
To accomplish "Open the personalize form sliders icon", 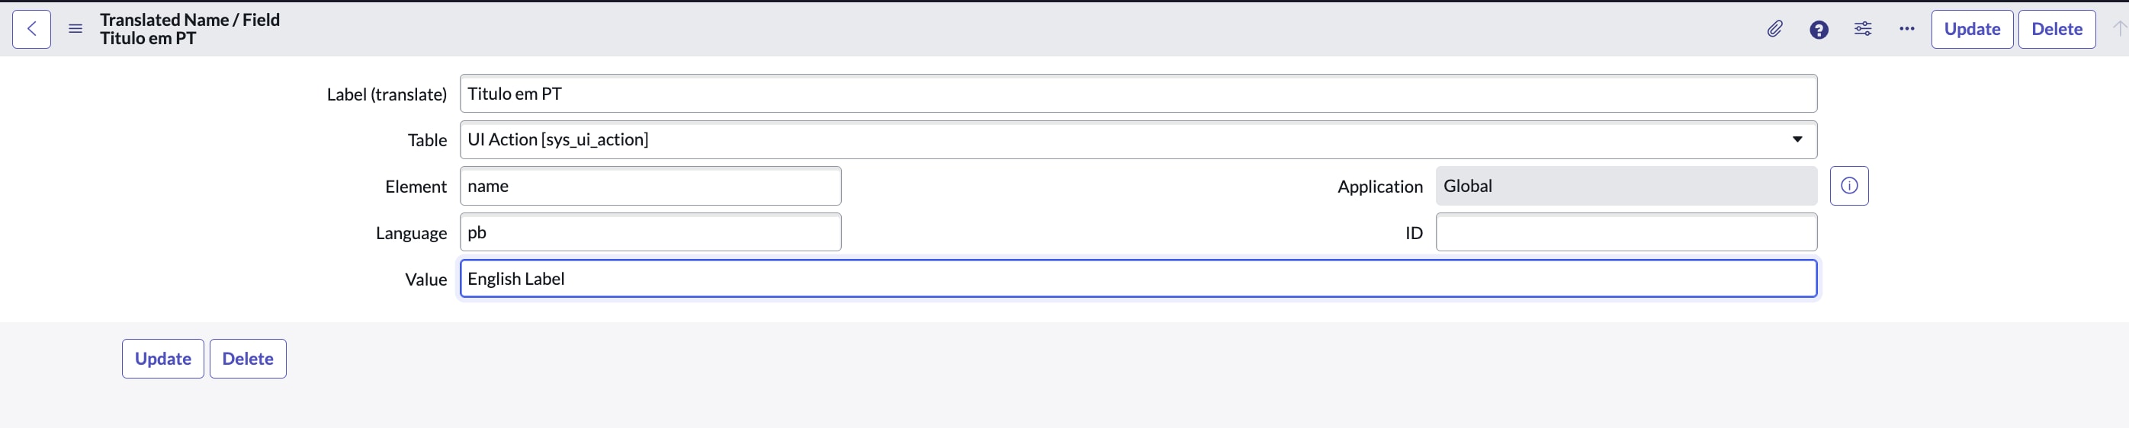I will pyautogui.click(x=1862, y=29).
